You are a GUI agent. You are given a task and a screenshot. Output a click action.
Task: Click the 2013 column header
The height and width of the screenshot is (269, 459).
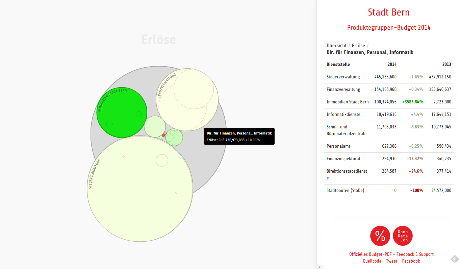point(447,64)
